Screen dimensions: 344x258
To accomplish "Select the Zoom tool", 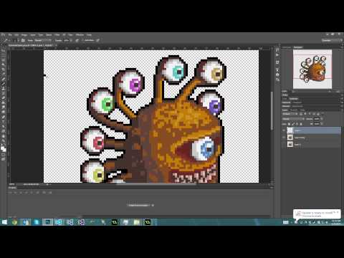I will 4,140.
